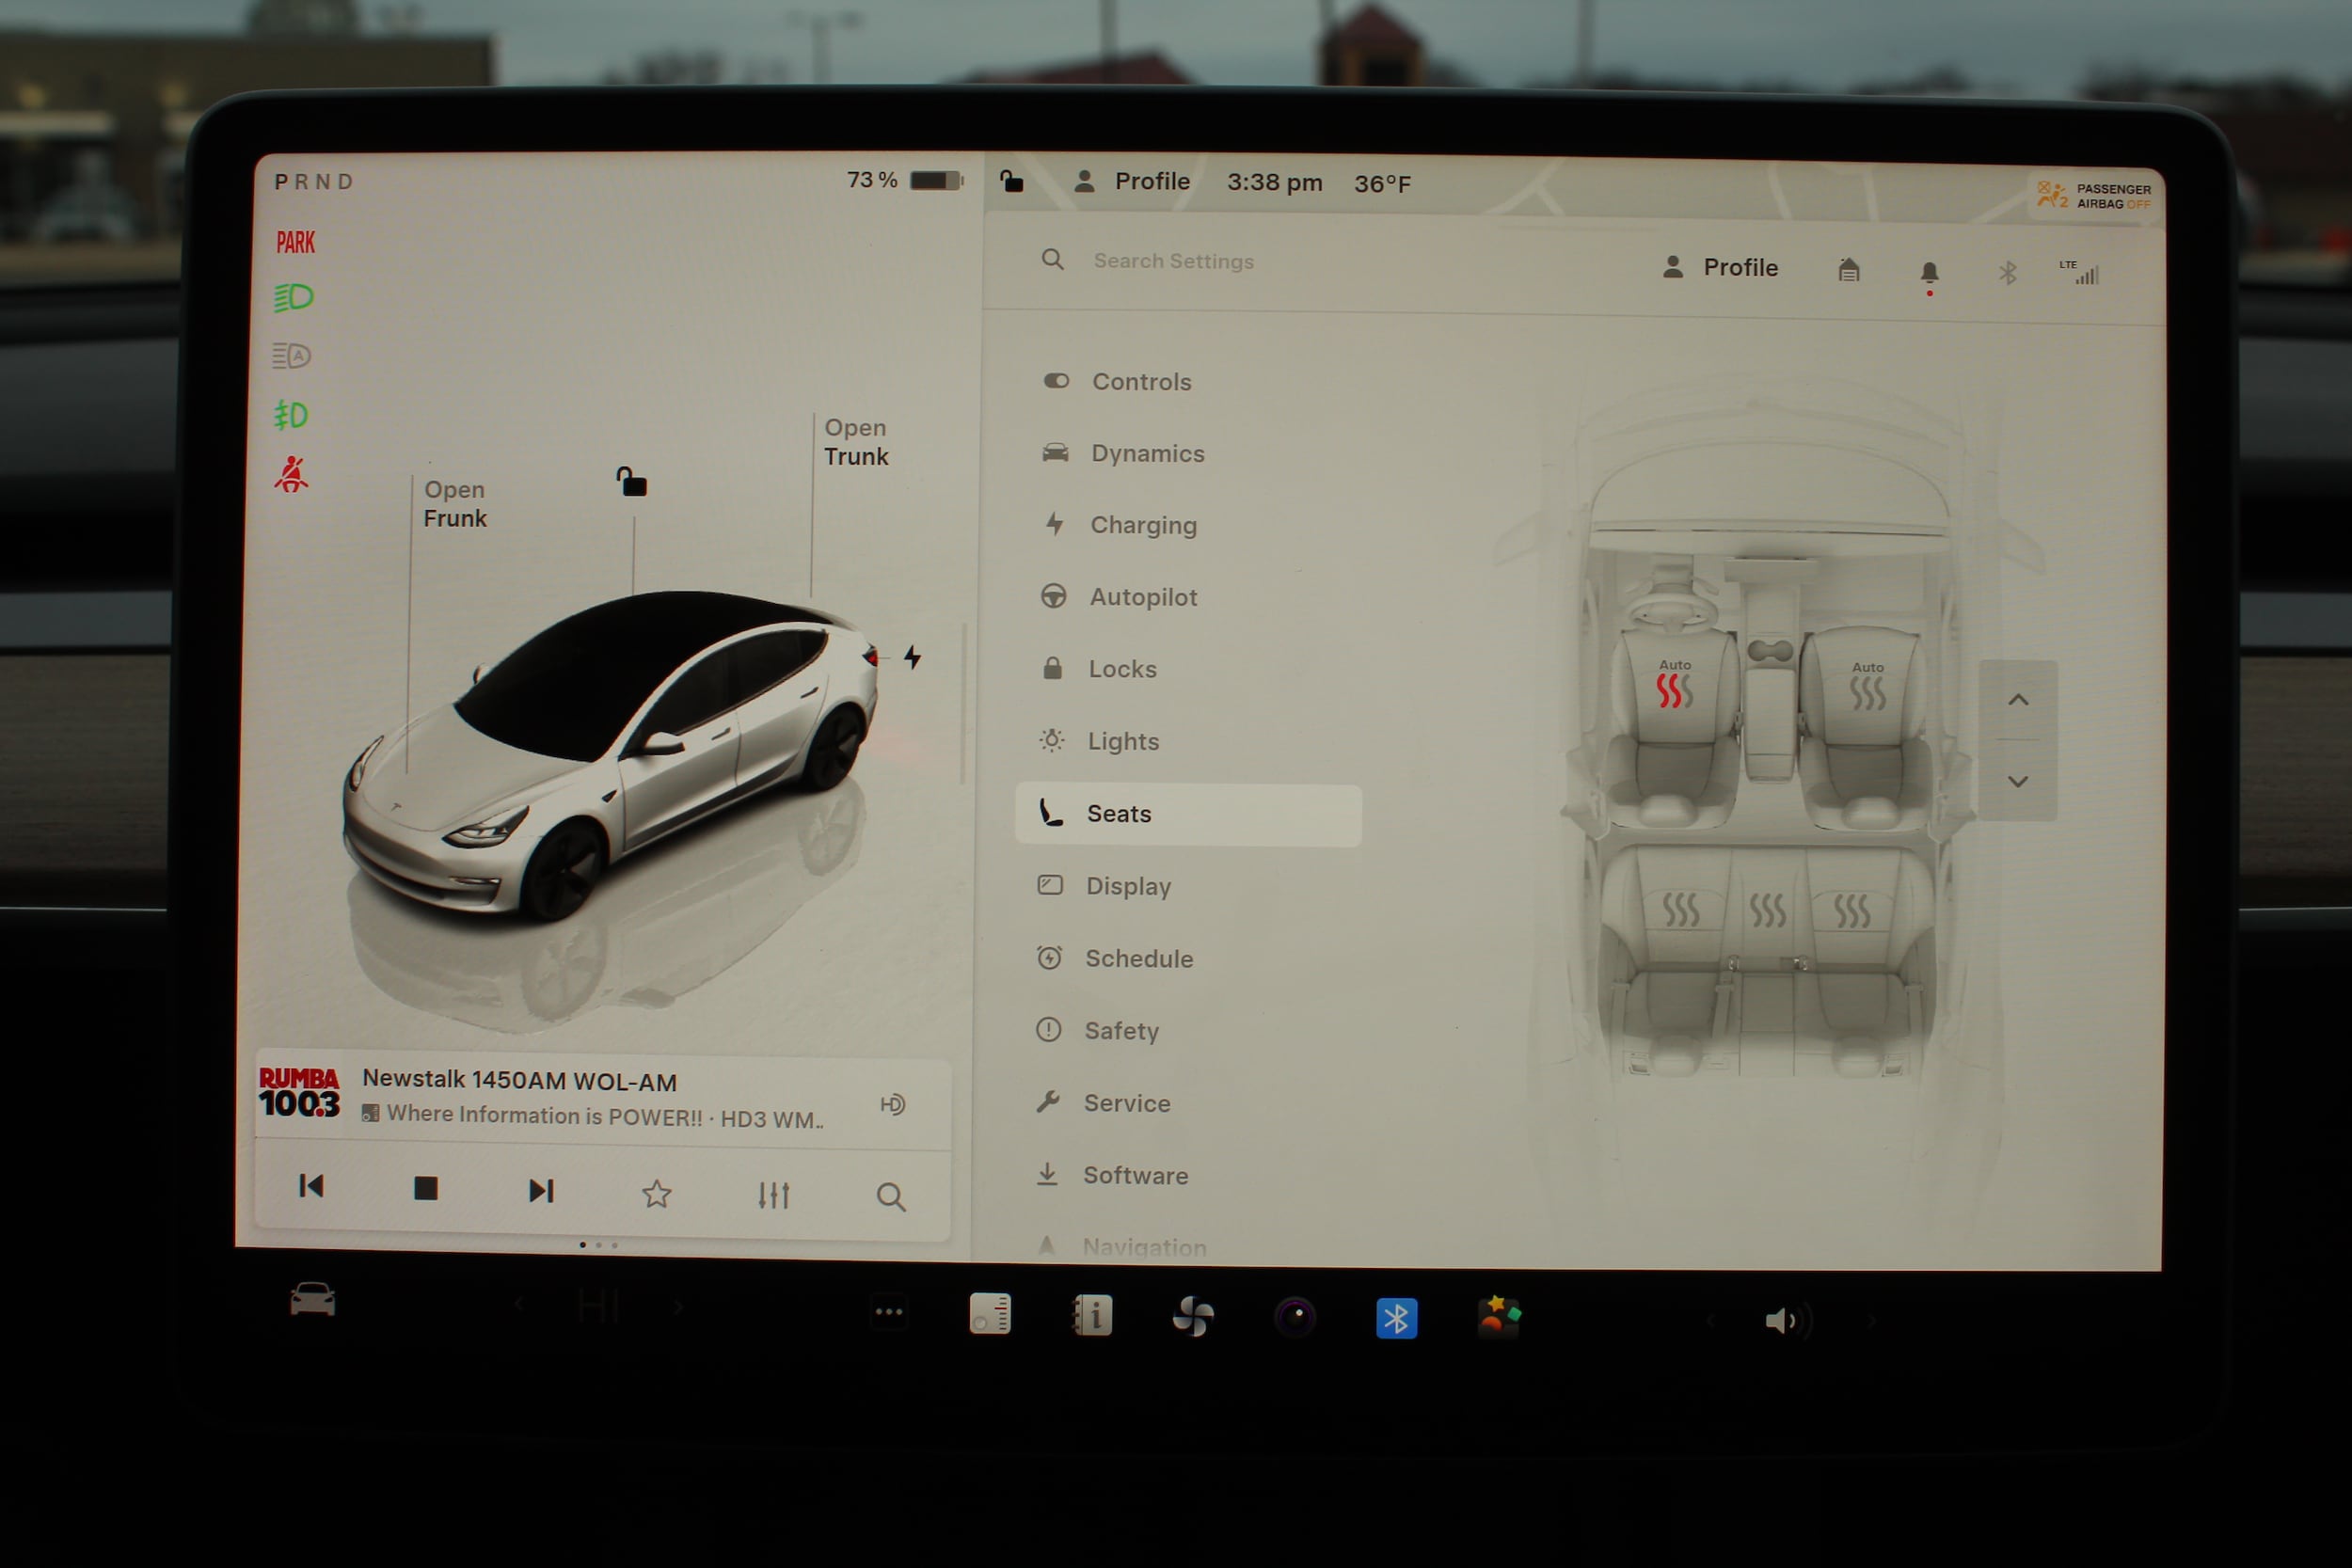Open the charge port lightning icon
This screenshot has height=1568, width=2352.
coord(912,657)
